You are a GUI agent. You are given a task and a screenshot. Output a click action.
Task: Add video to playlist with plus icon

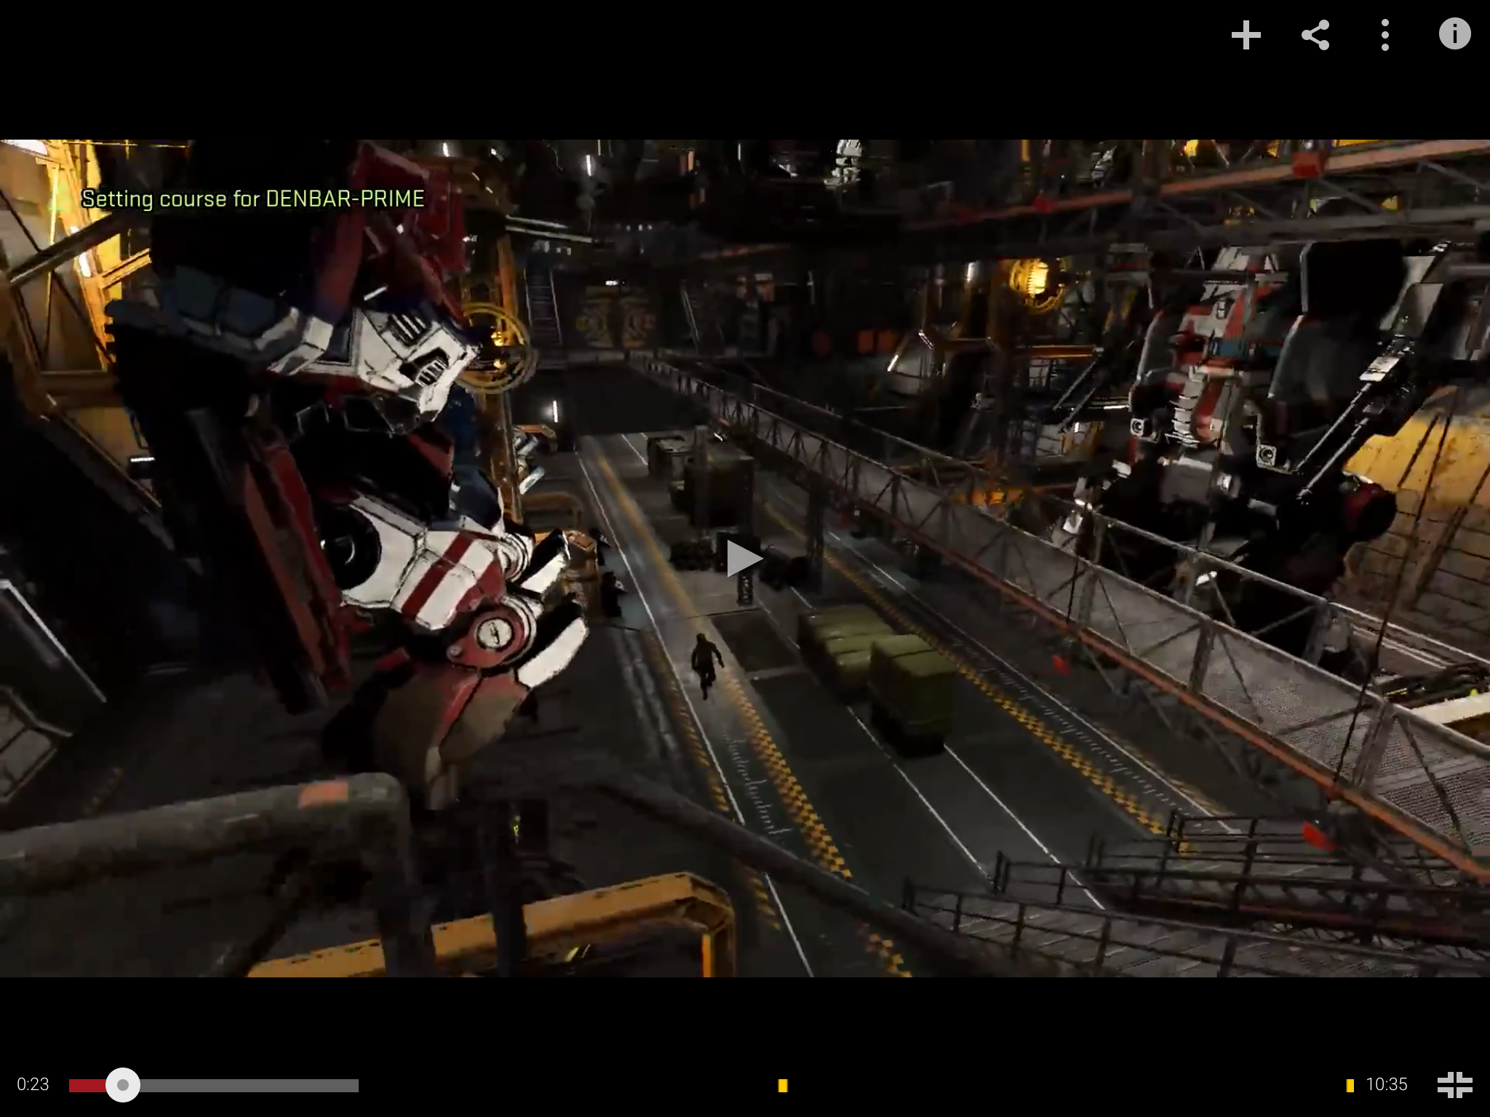pyautogui.click(x=1246, y=35)
